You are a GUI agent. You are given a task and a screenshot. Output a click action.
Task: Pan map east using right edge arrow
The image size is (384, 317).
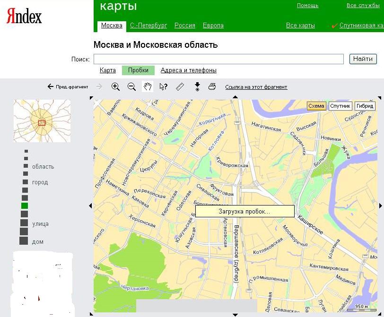[381, 206]
